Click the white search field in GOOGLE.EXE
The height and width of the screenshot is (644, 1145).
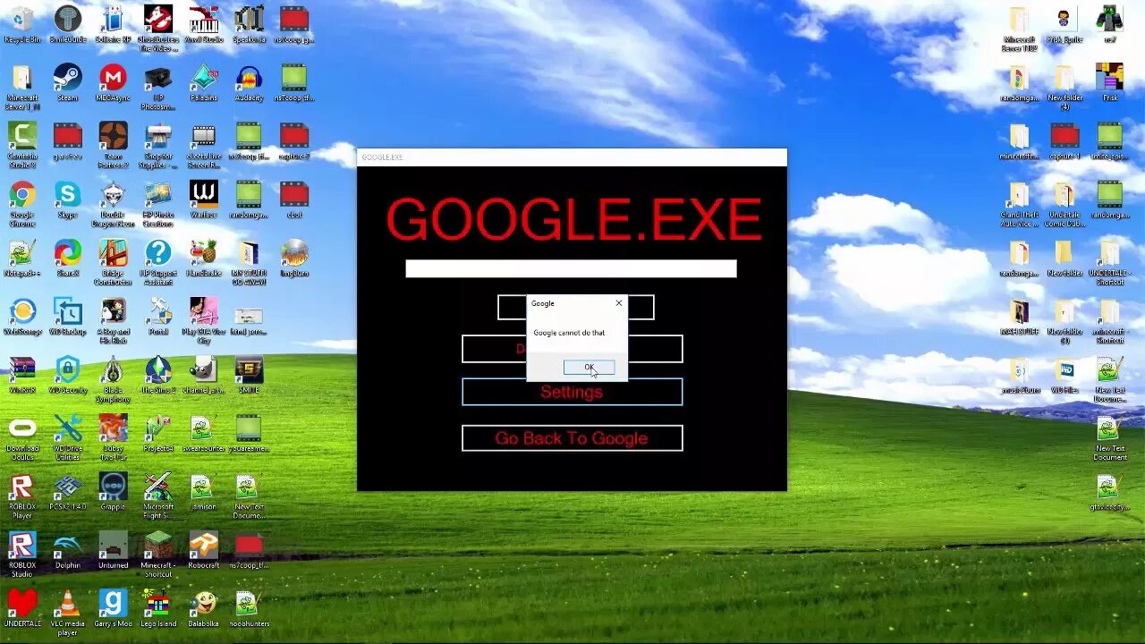tap(571, 268)
